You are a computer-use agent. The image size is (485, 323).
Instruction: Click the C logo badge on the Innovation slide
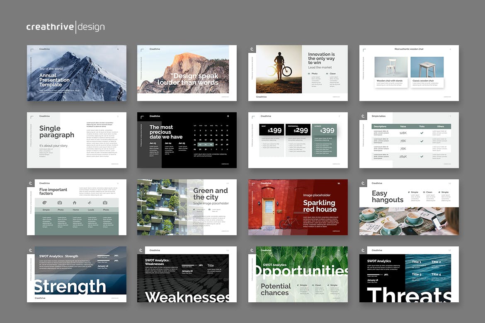click(252, 49)
